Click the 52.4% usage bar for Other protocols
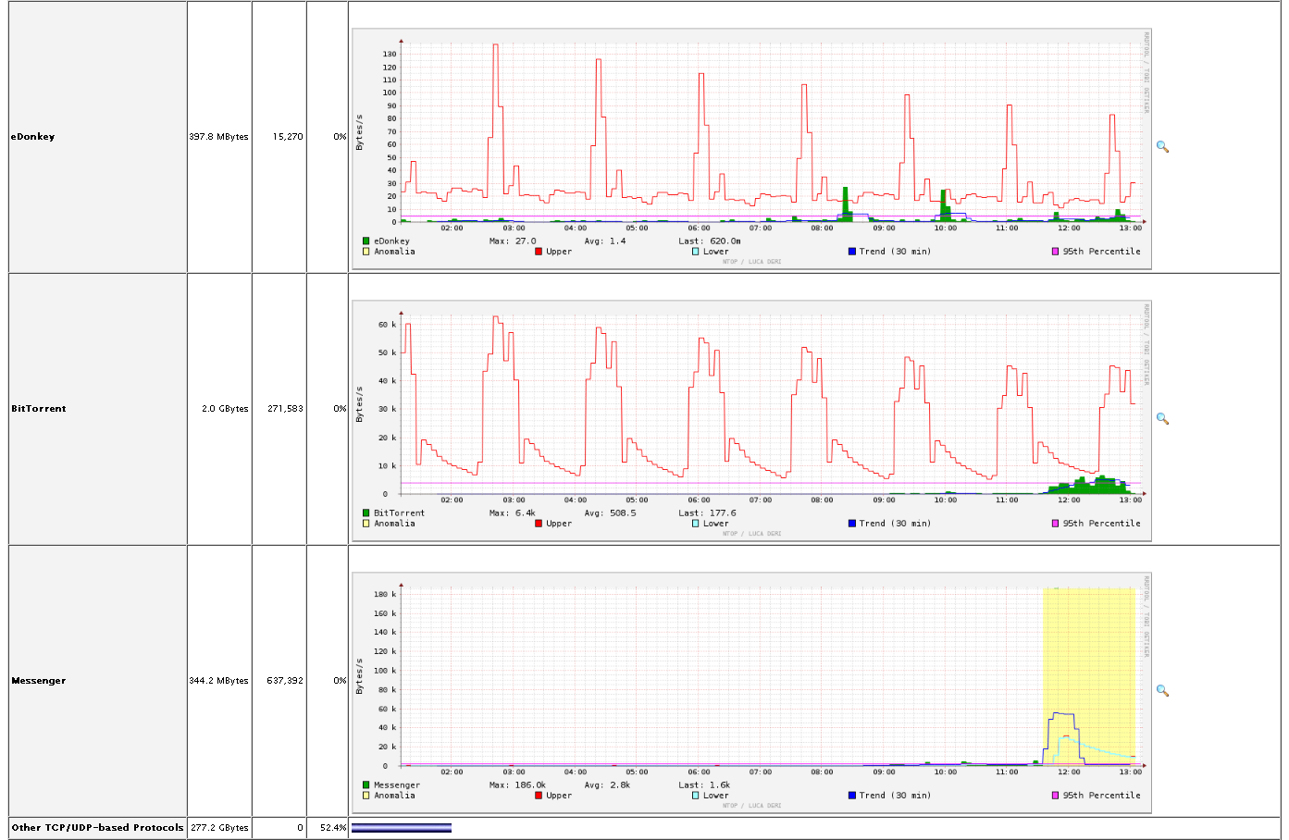 click(402, 828)
